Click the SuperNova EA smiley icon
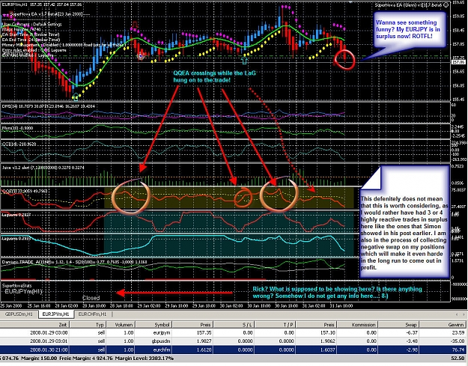This screenshot has width=468, height=366. coord(446,4)
